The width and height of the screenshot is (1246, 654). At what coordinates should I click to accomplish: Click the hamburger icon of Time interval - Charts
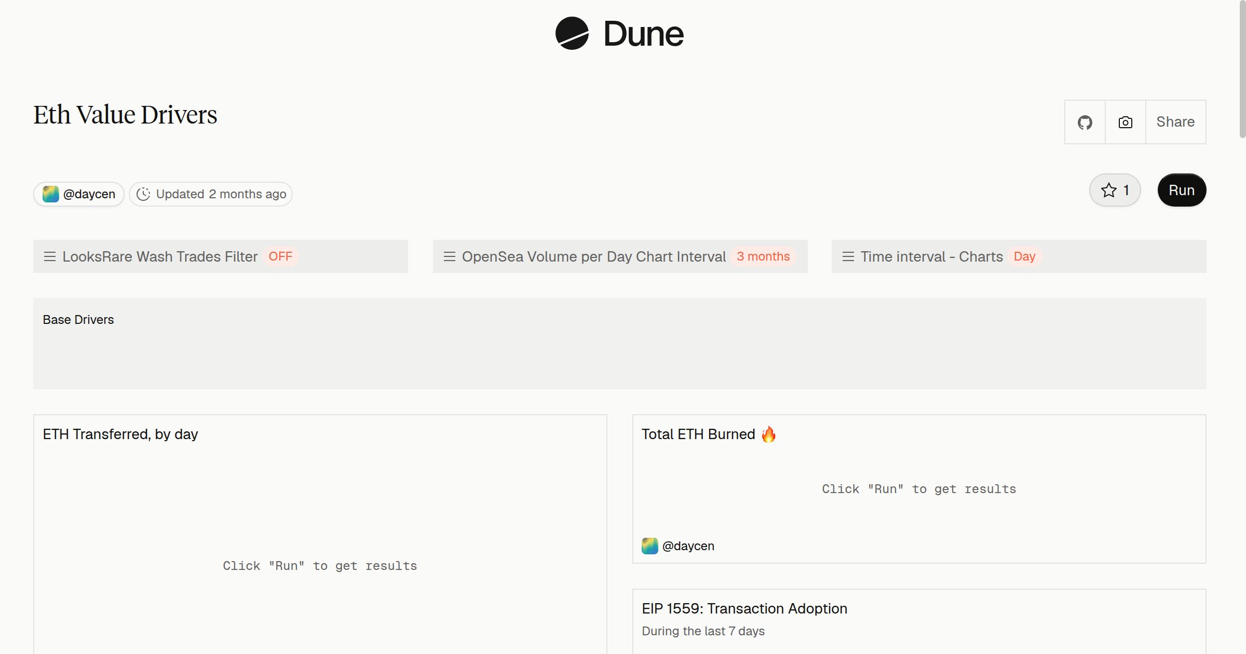click(x=848, y=256)
